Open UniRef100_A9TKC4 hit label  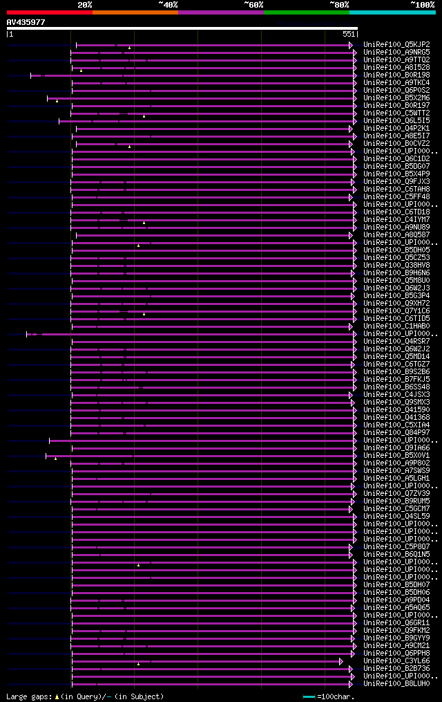(396, 83)
